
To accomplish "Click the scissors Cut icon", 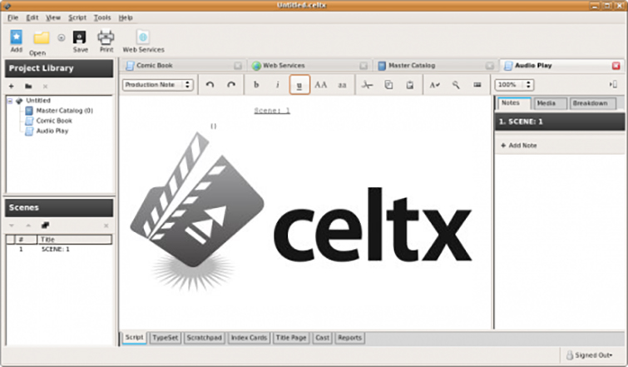I will (367, 85).
